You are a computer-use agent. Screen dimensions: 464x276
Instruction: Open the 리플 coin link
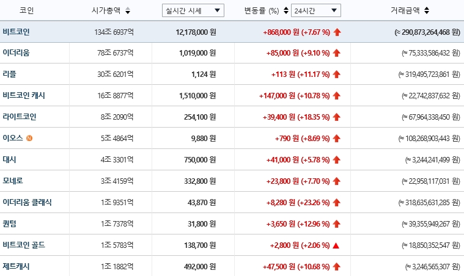coord(9,74)
